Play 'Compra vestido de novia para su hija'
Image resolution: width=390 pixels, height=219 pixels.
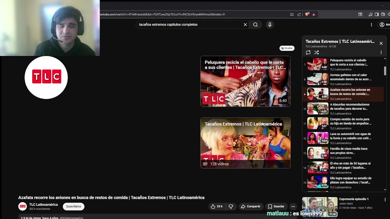[343, 123]
